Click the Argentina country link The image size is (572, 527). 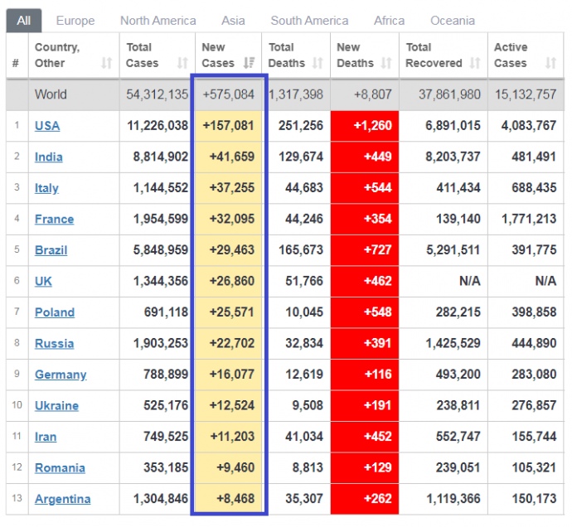62,499
